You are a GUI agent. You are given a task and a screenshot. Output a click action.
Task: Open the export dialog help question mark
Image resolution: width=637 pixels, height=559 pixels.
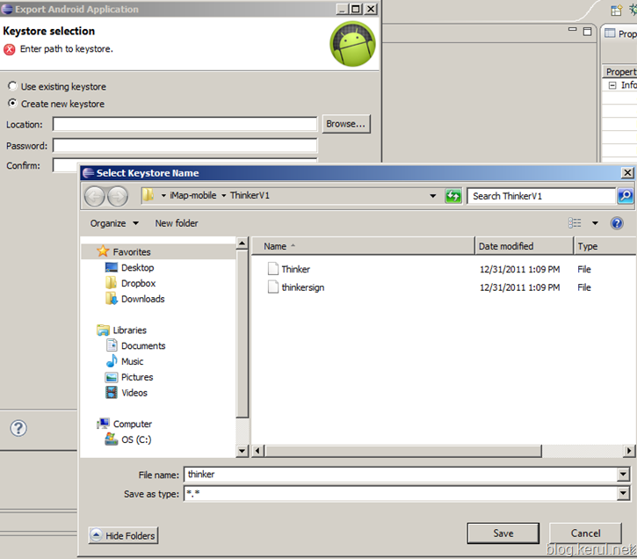point(18,428)
